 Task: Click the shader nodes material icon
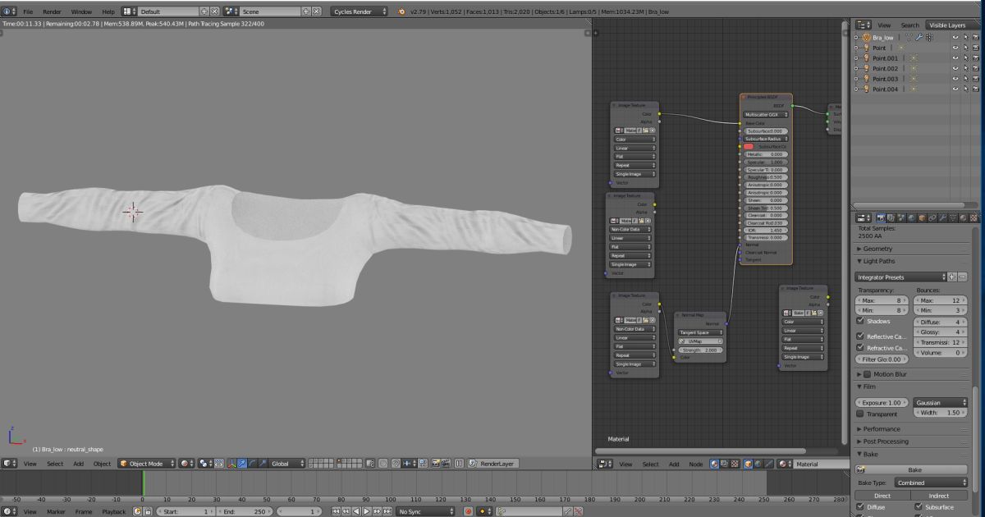coord(715,464)
